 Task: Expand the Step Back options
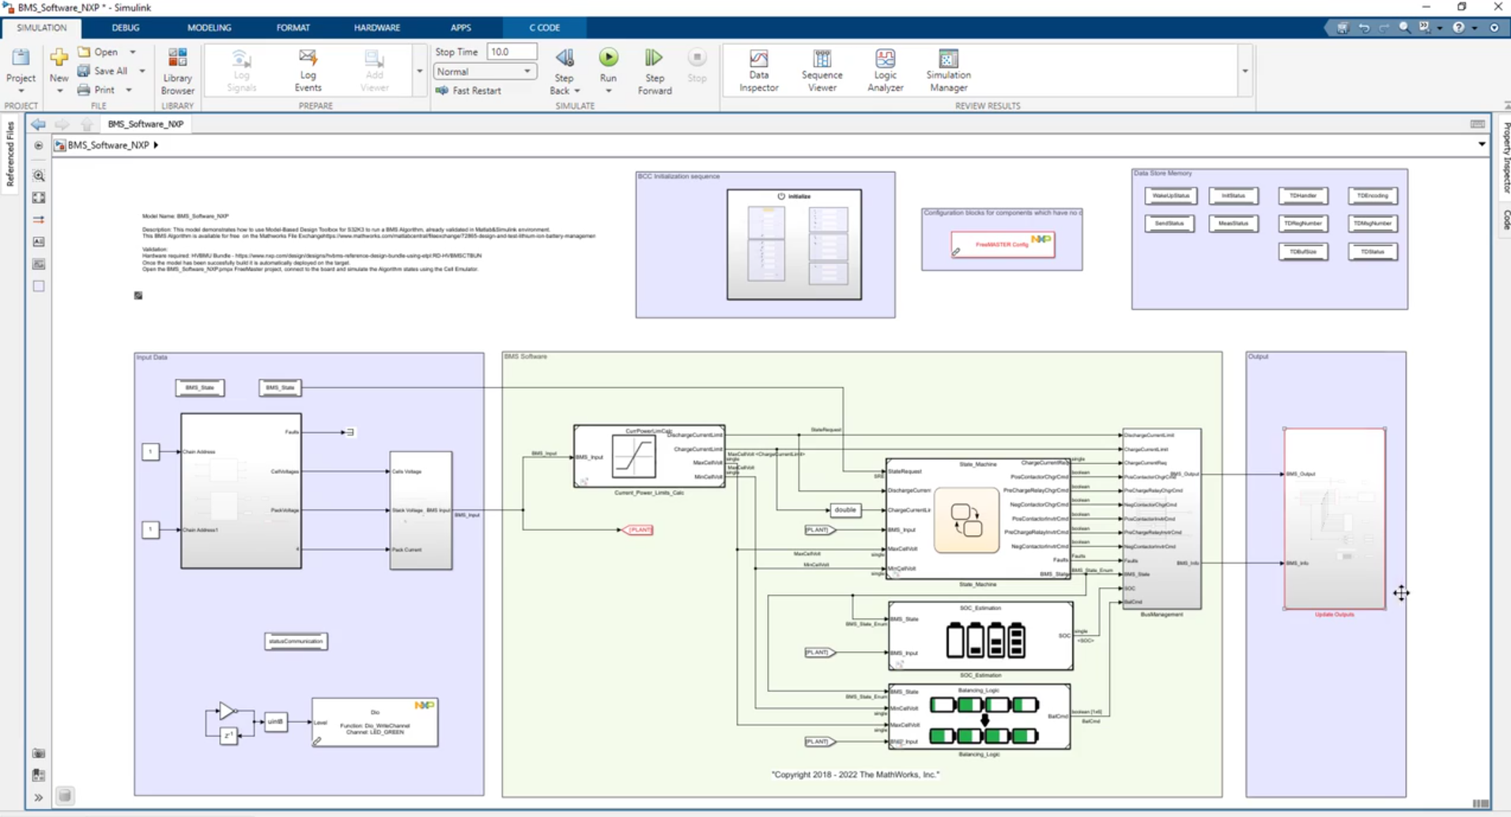(x=578, y=90)
